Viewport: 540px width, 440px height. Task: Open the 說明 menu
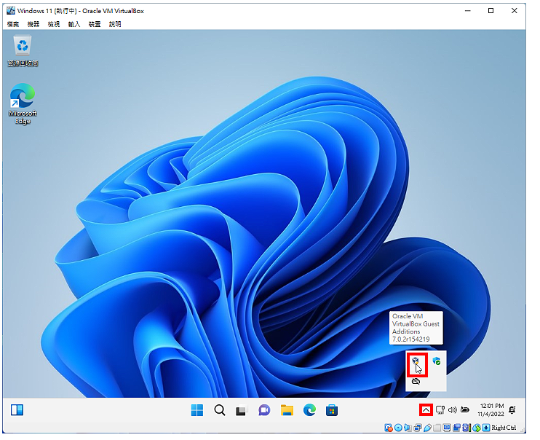tap(115, 24)
